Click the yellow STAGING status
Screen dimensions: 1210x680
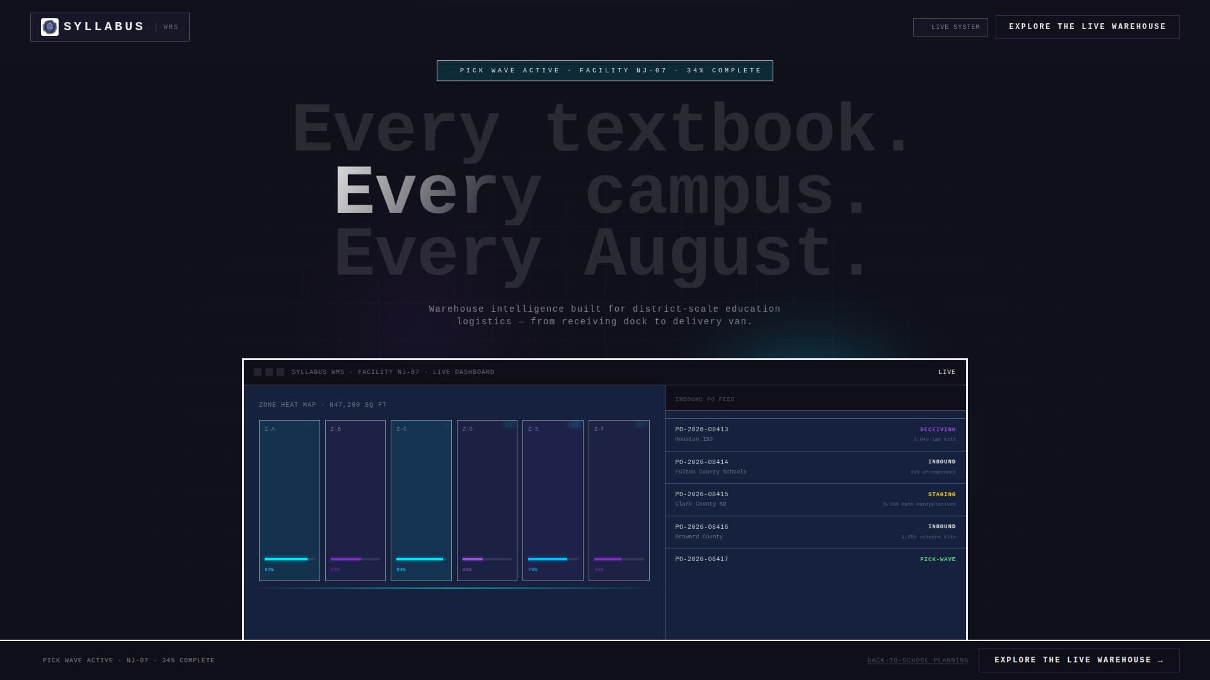point(942,494)
